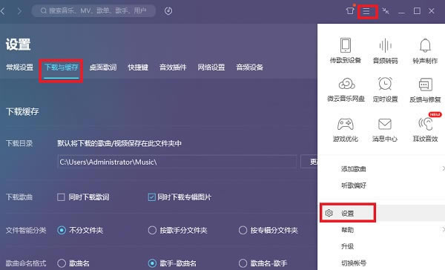Viewport: 445px width, 270px height.
Task: Open 消息中心 envelope icon
Action: [385, 124]
